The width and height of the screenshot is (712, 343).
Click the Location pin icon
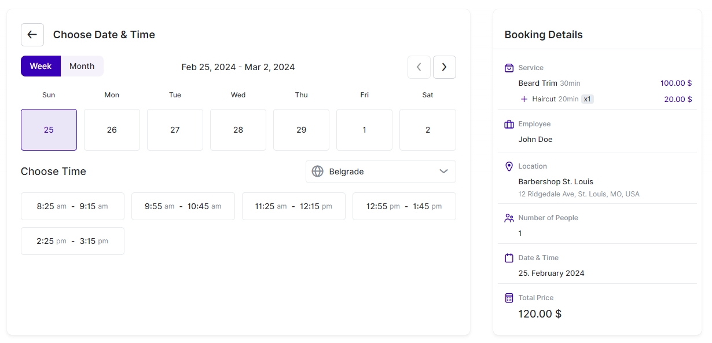tap(509, 166)
